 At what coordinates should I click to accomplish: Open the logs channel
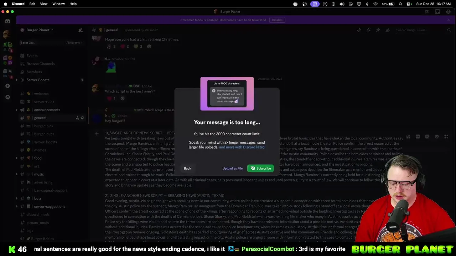[52, 231]
